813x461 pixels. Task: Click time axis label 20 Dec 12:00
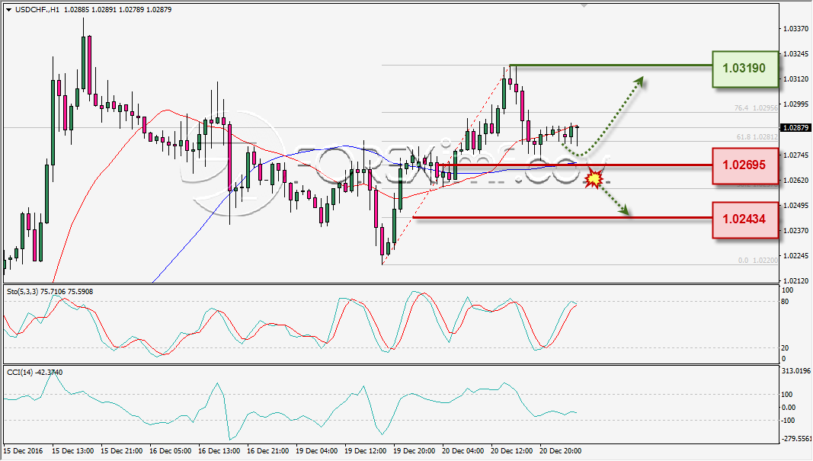(511, 451)
